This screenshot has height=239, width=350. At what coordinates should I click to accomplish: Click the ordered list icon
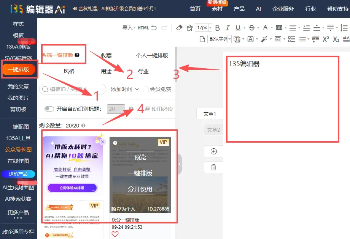tap(291, 39)
